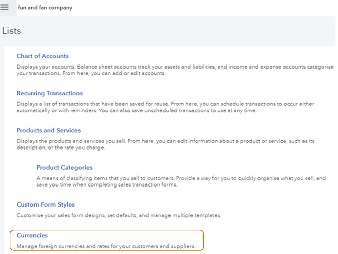338x254 pixels.
Task: Click 'Manage foreign currencies and rates' description
Action: click(106, 246)
